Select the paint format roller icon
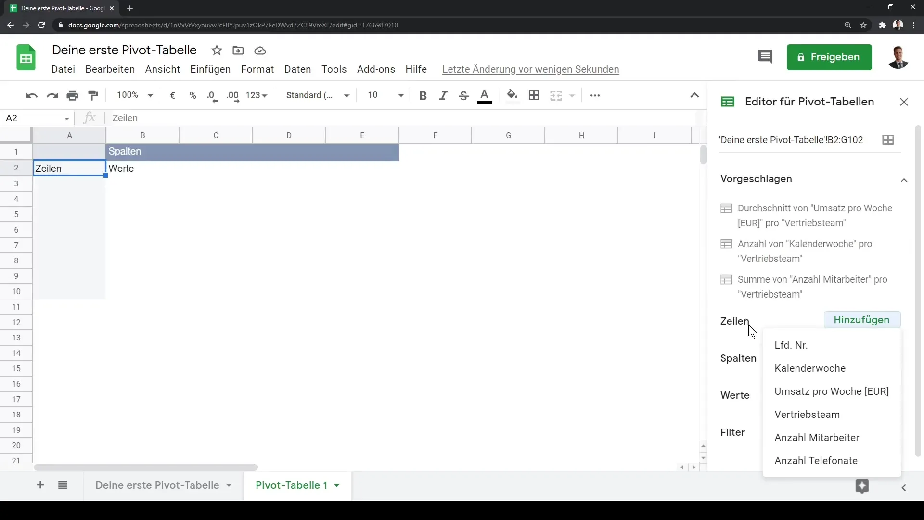 pyautogui.click(x=93, y=95)
